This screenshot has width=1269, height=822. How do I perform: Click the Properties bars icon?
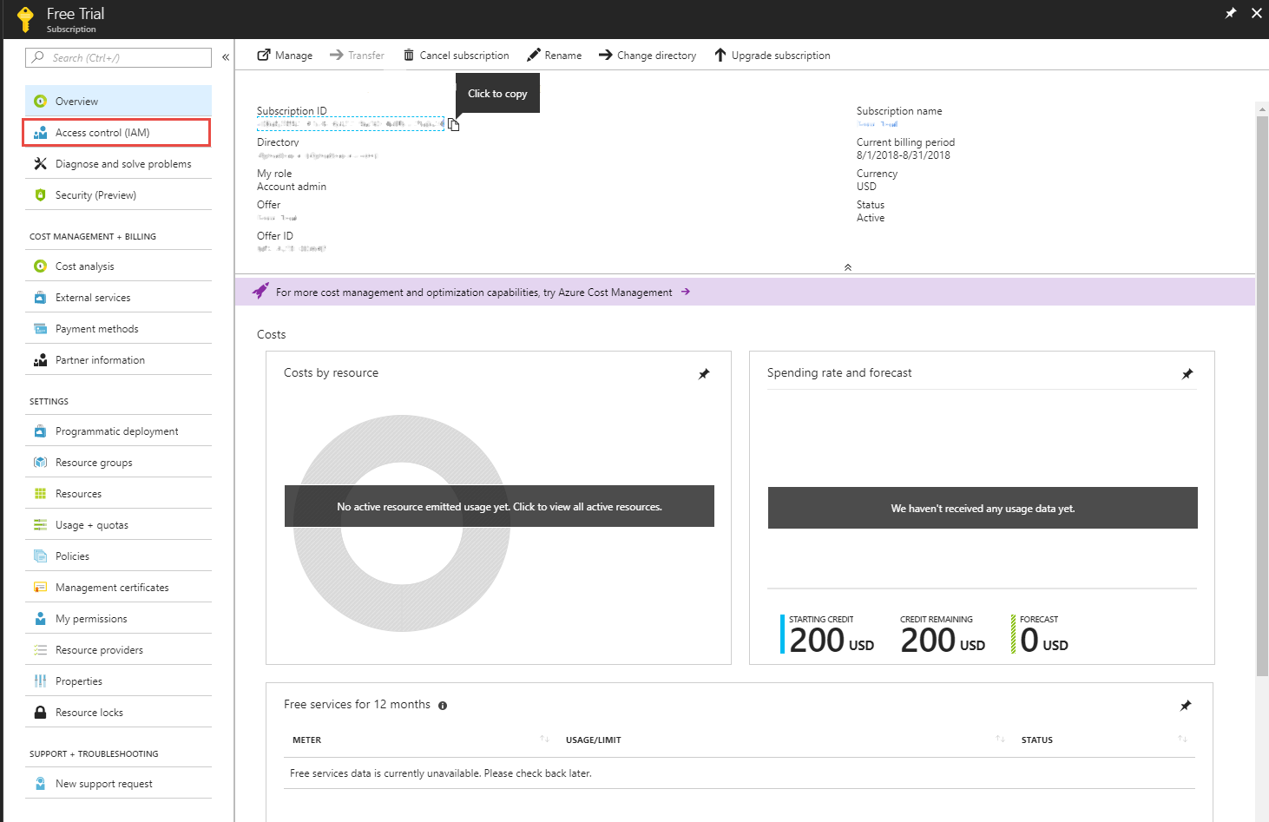tap(40, 681)
